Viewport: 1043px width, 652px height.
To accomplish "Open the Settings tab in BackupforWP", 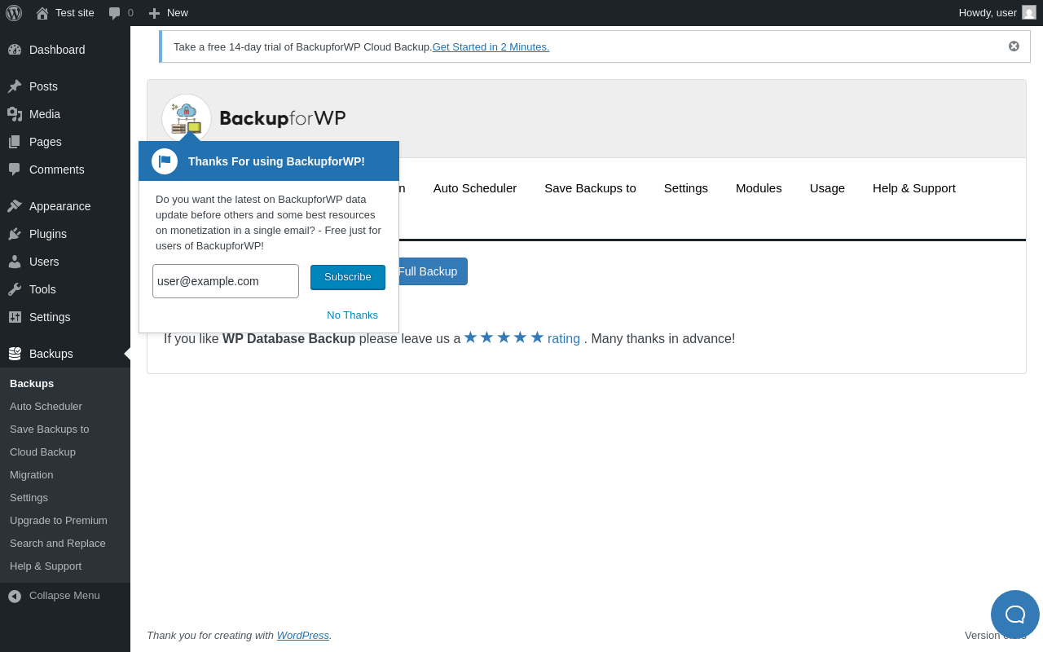I will 686,188.
